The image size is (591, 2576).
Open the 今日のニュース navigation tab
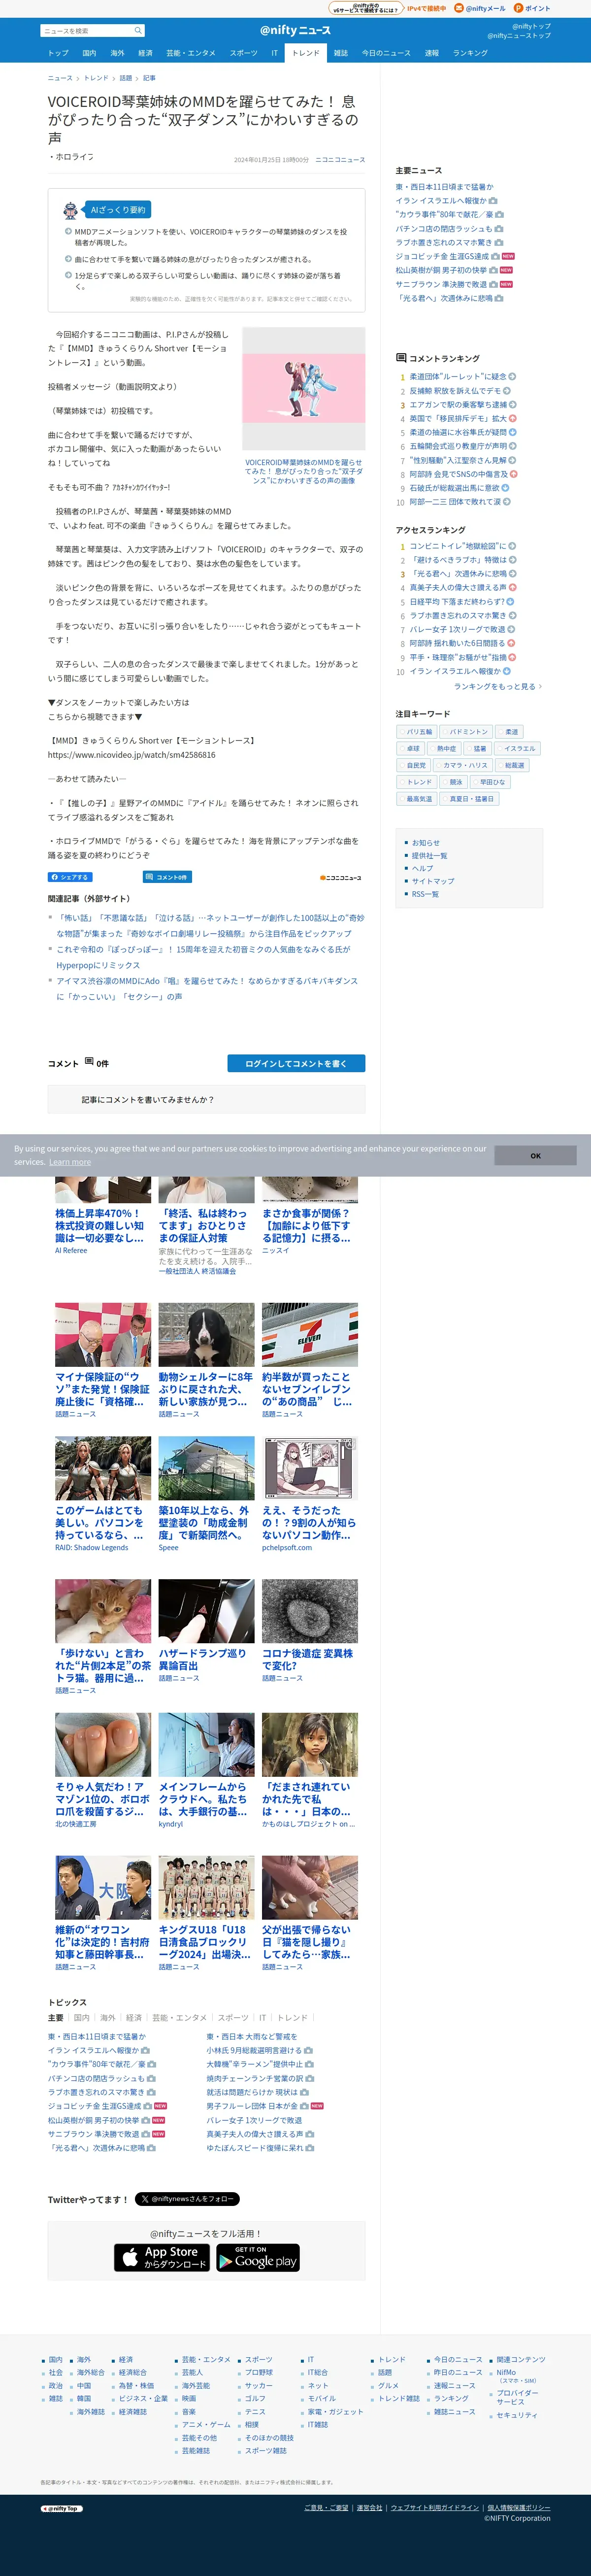point(386,53)
